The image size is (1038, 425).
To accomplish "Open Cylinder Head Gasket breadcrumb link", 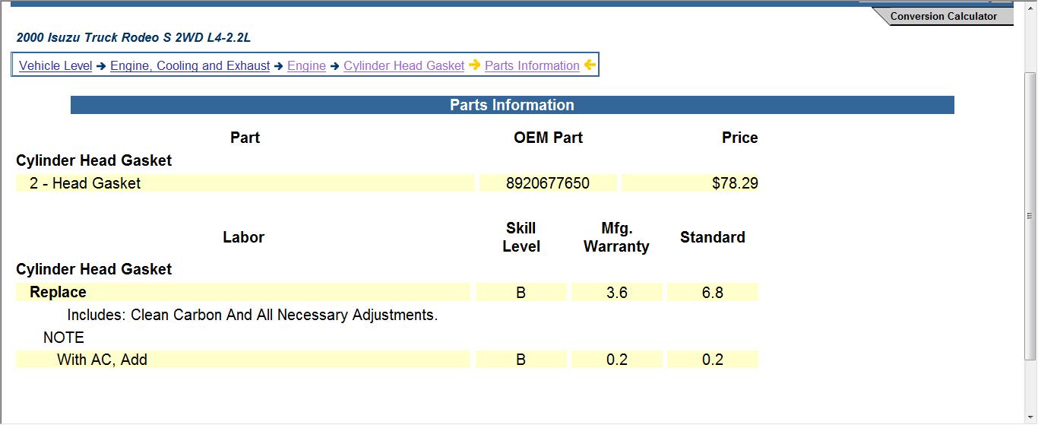I will coord(403,65).
